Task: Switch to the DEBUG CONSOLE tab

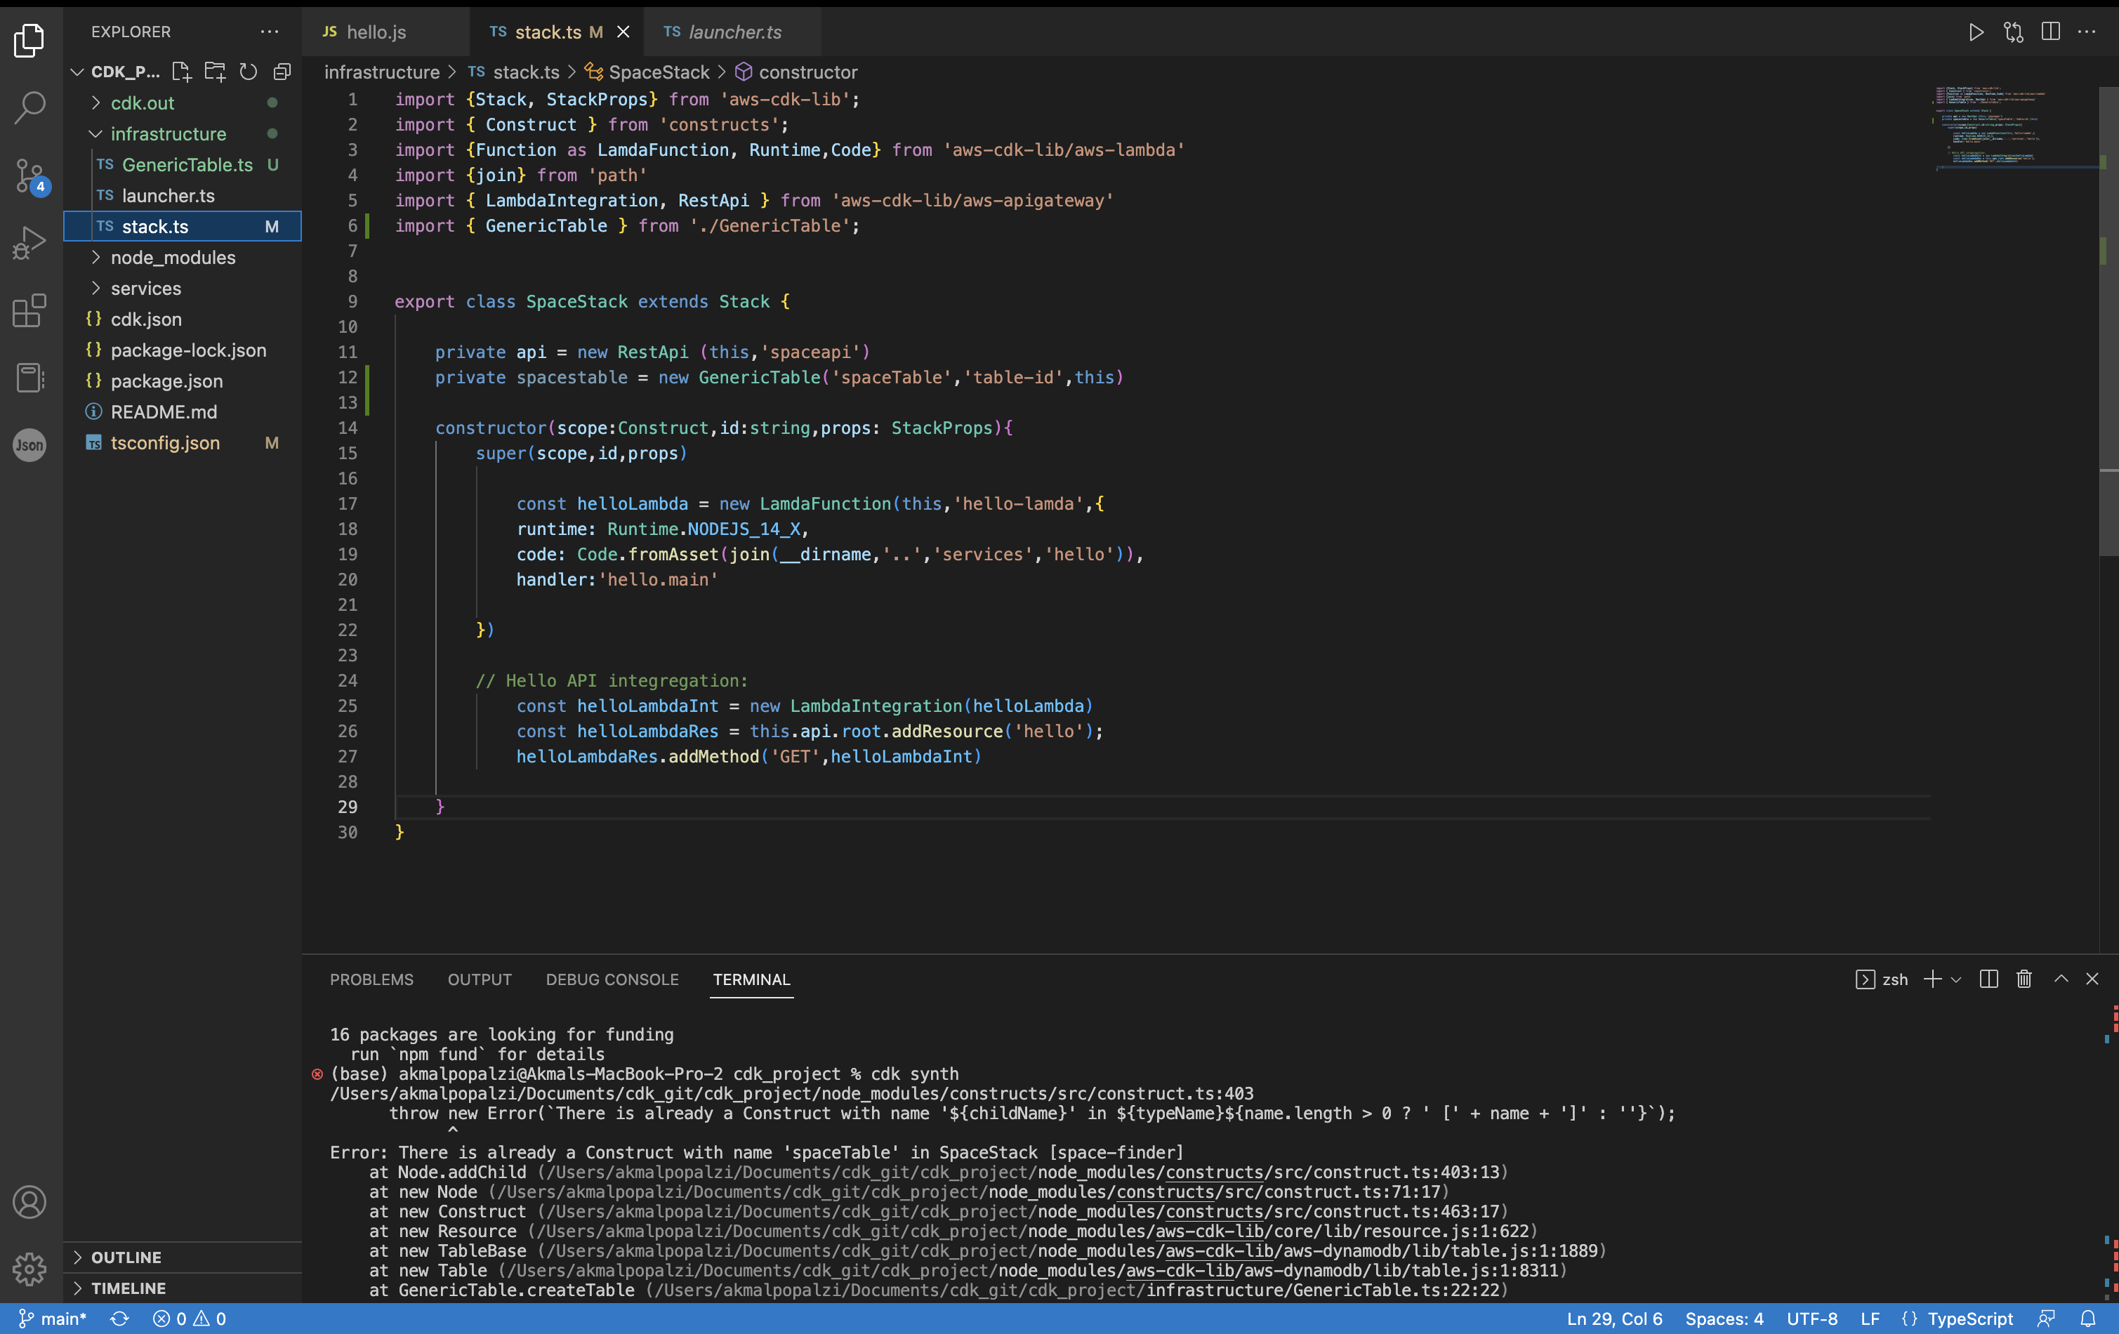Action: (x=612, y=979)
